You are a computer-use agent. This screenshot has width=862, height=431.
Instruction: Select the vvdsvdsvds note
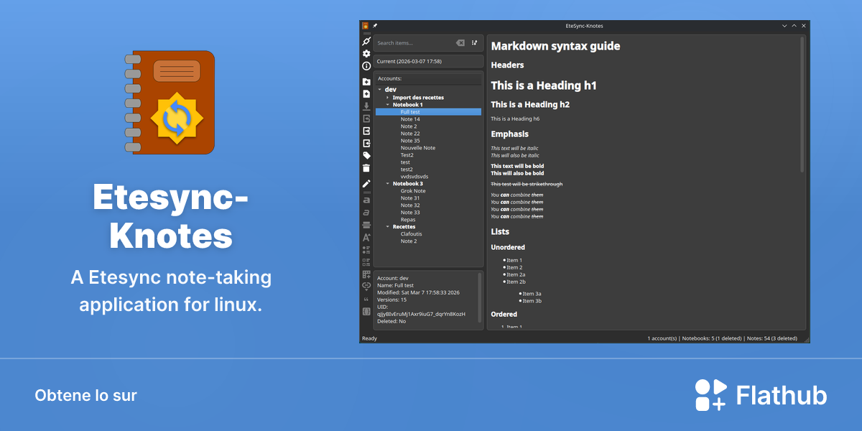pyautogui.click(x=414, y=177)
